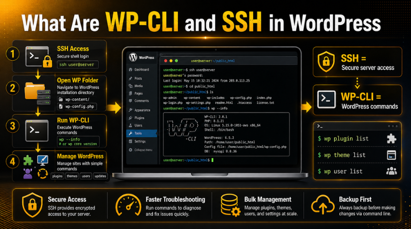Viewport: 411px width, 229px height.
Task: Click the Dashboard gauge icon
Action: click(x=131, y=70)
